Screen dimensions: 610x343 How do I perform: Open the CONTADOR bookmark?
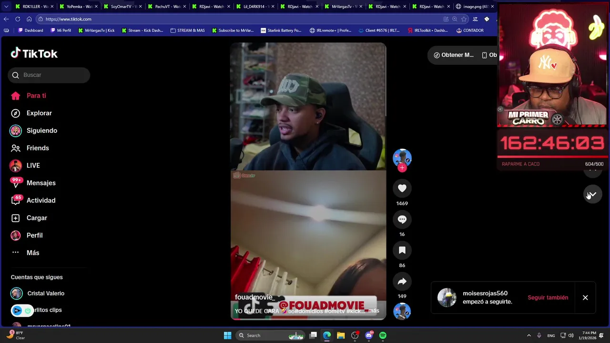coord(469,30)
